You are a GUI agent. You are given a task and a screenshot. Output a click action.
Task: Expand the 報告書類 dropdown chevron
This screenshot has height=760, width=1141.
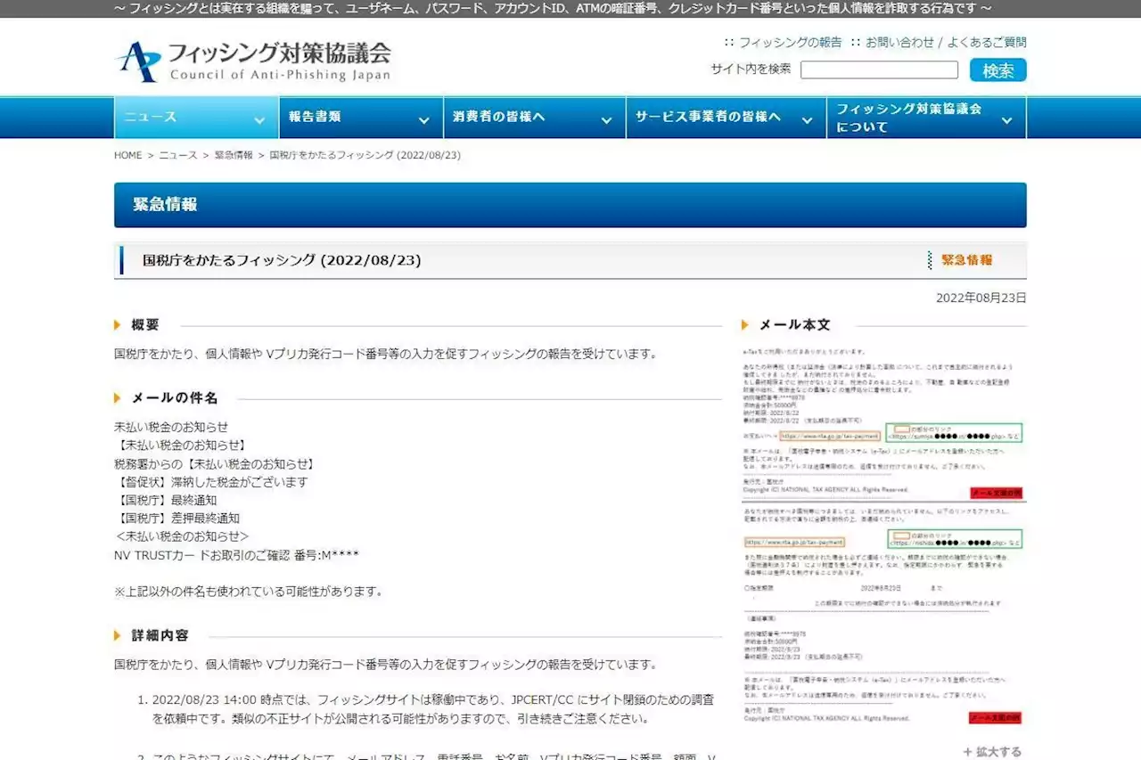tap(423, 120)
